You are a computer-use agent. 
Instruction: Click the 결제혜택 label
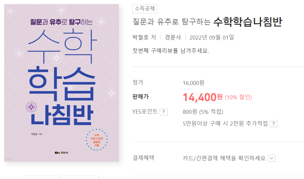(143, 158)
